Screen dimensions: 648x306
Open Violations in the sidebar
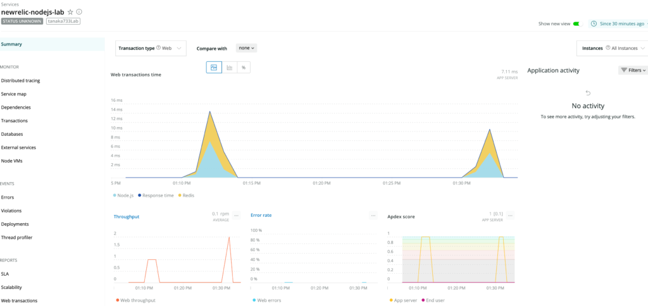point(11,211)
